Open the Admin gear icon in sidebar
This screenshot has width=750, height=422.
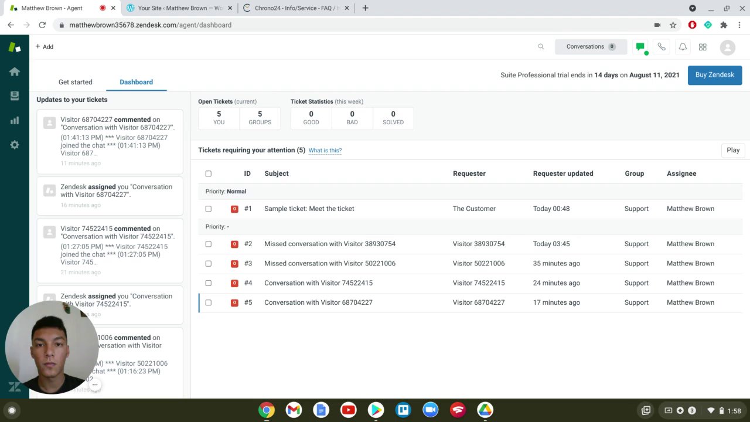pos(15,145)
